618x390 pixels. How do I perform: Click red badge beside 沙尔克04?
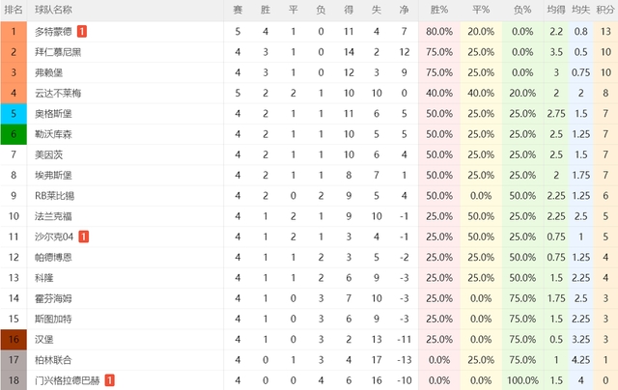[x=84, y=237]
